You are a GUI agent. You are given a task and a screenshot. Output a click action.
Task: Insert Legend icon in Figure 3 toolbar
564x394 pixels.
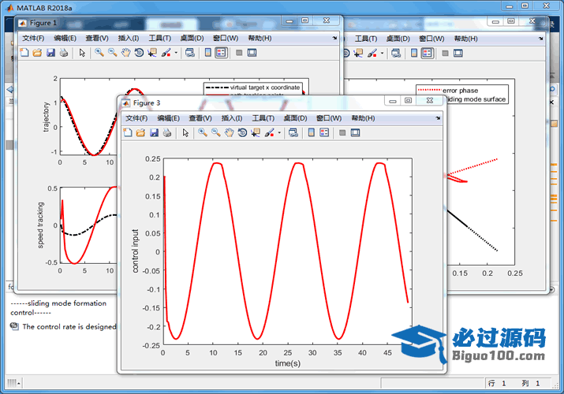tap(324, 133)
